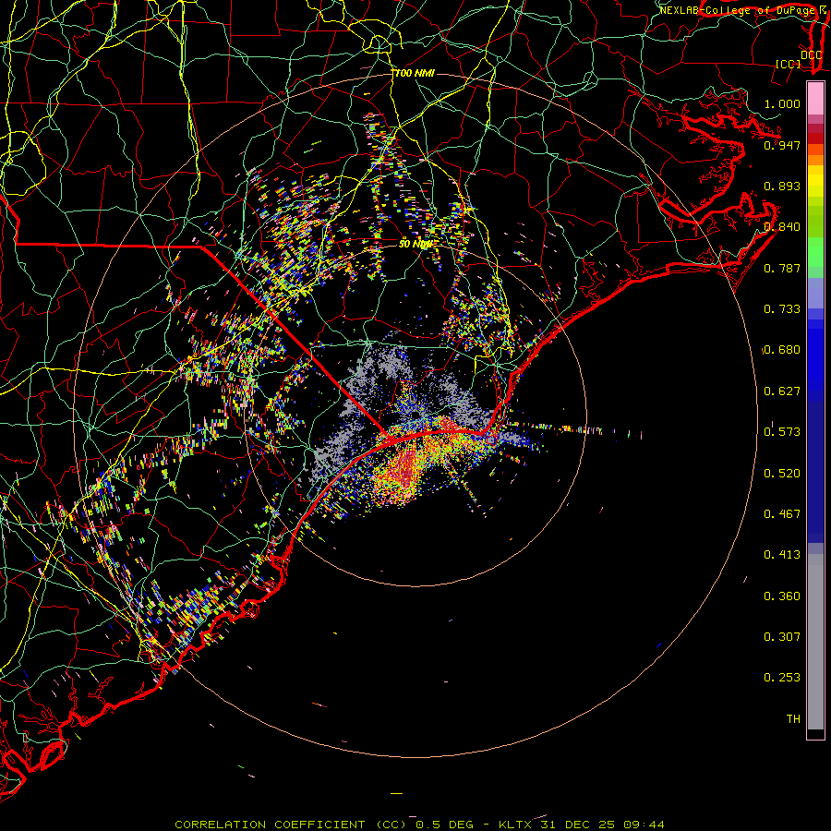Image resolution: width=831 pixels, height=831 pixels.
Task: Click the 0.520 color scale value
Action: pos(782,473)
